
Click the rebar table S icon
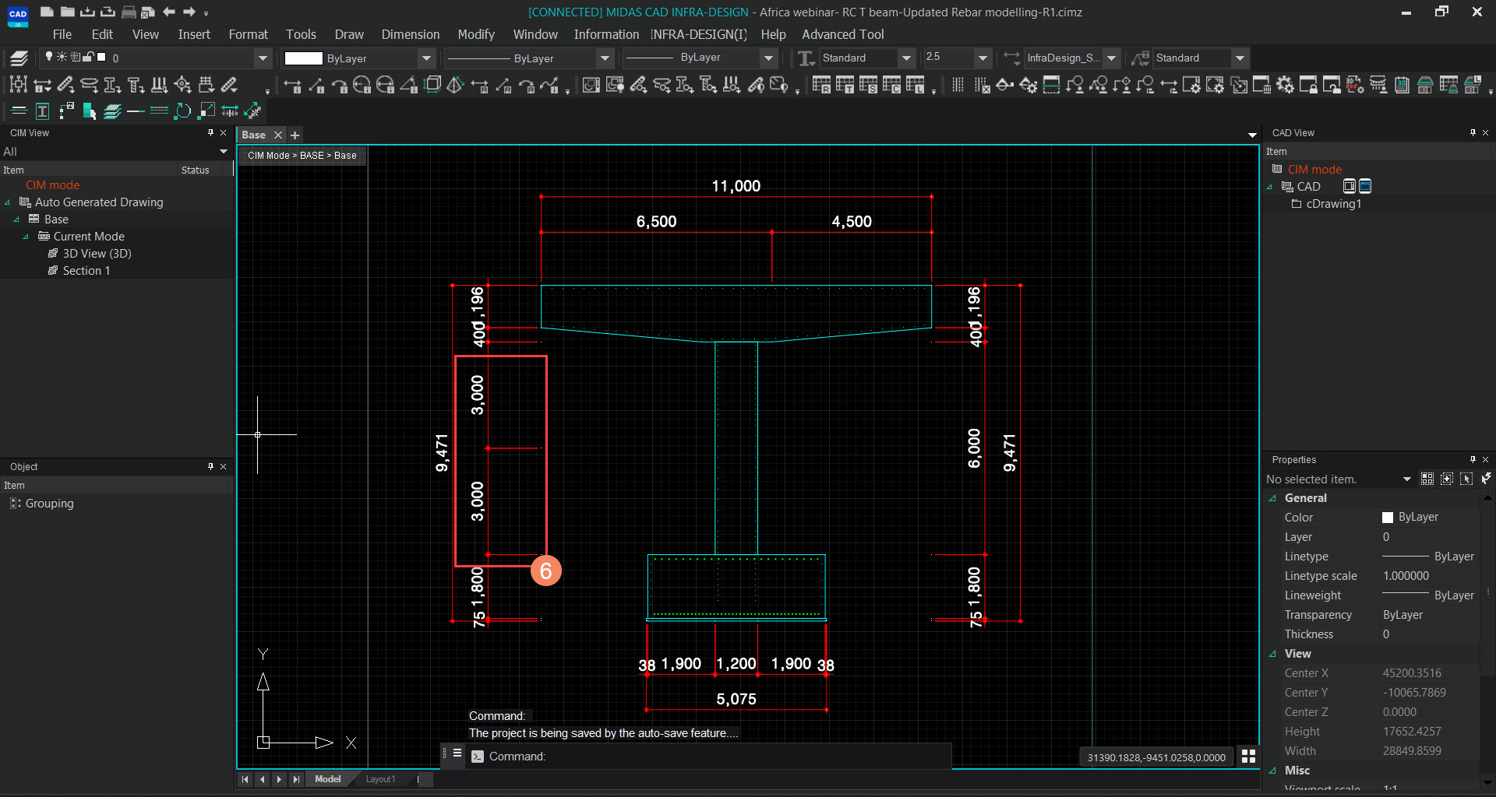(x=868, y=85)
